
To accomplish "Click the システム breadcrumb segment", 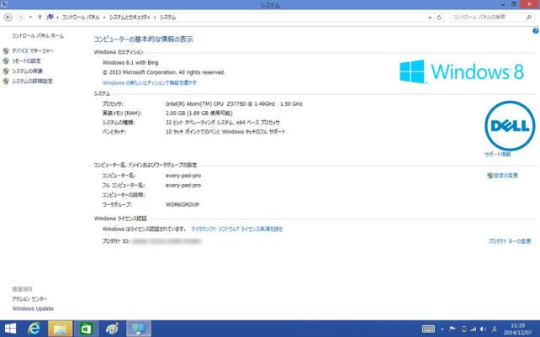I will [x=167, y=17].
